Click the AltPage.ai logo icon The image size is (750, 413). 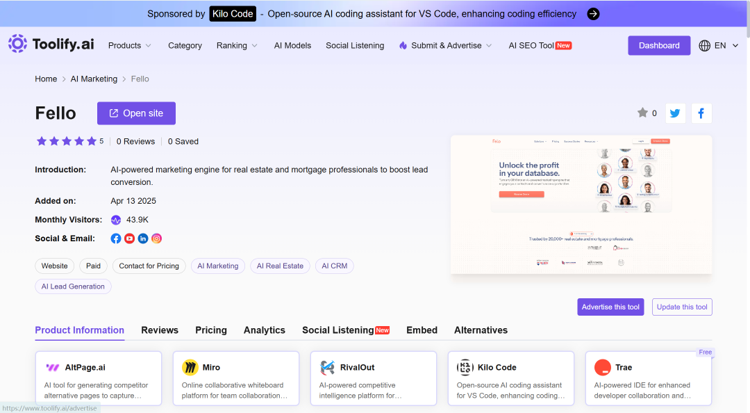pos(52,368)
